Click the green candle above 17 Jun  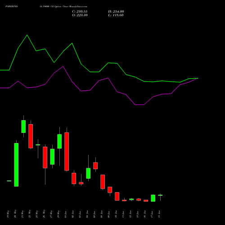[x=153, y=198]
